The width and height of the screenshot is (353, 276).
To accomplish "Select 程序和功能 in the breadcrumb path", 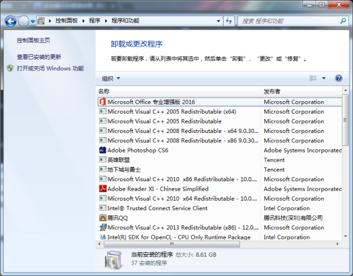I will click(125, 21).
